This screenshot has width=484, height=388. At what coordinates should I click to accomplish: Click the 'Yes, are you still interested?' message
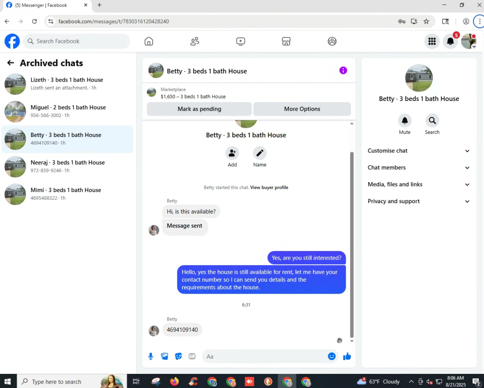pyautogui.click(x=307, y=258)
